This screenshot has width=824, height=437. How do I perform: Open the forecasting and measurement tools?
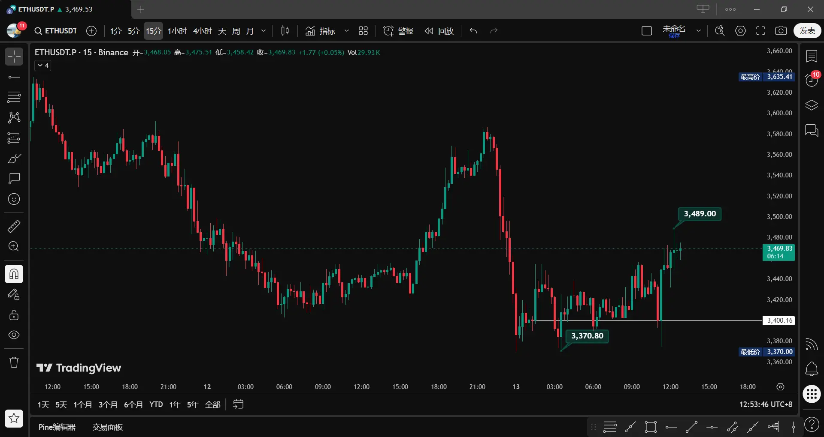pos(14,138)
